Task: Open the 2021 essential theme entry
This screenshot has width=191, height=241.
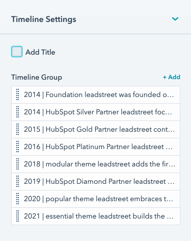Action: (96, 216)
